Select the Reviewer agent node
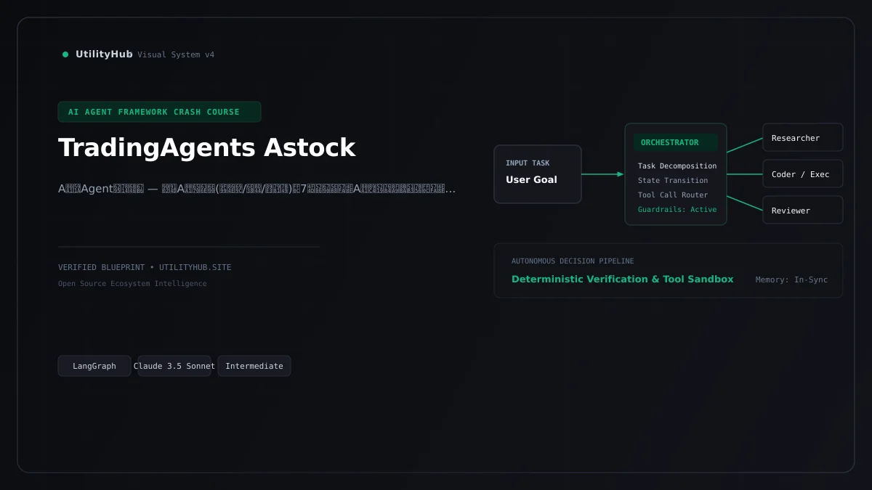This screenshot has width=872, height=490. point(803,210)
